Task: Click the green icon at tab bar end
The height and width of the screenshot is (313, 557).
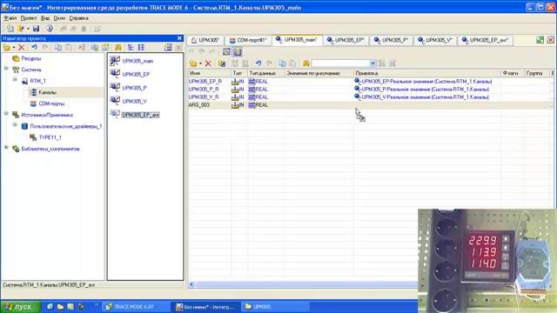Action: [540, 40]
